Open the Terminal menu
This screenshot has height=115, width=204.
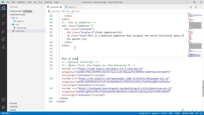tap(48, 2)
